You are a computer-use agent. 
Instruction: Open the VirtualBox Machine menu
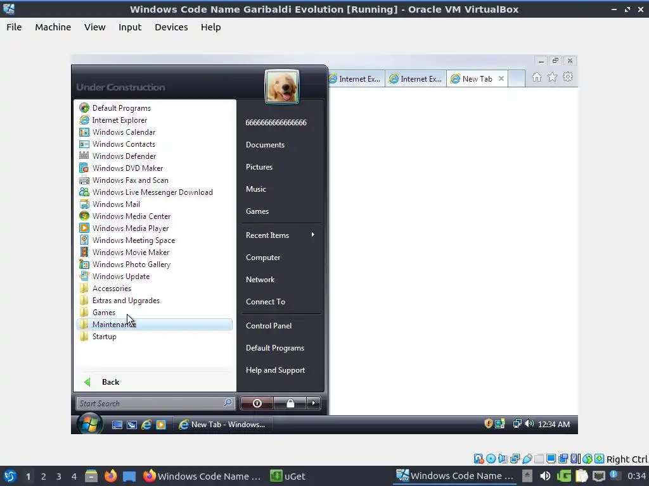tap(53, 27)
